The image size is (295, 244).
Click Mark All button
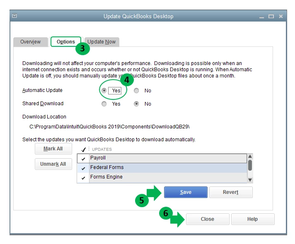[x=53, y=149]
